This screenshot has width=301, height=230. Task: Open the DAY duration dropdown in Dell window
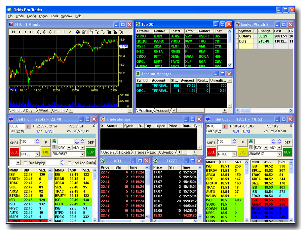(x=69, y=148)
